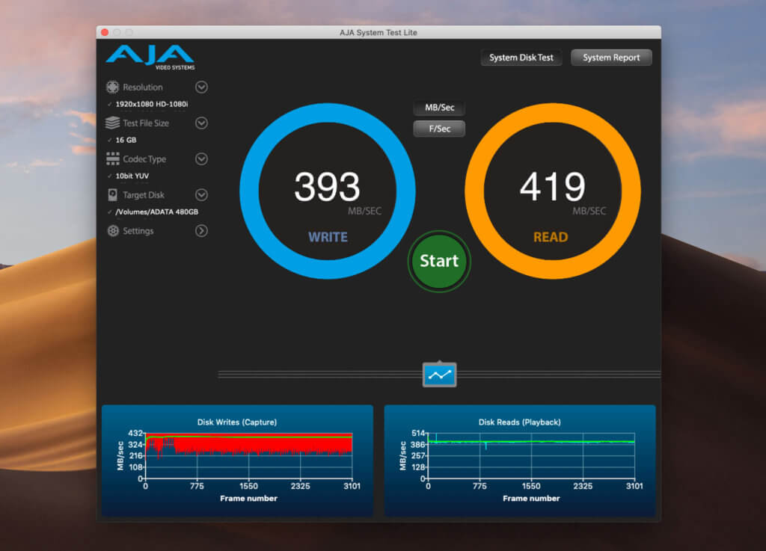766x551 pixels.
Task: Toggle measurement units to F/Sec
Action: pyautogui.click(x=438, y=128)
